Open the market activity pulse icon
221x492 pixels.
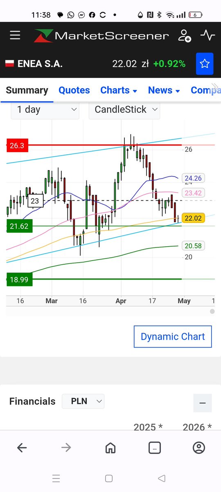207,35
